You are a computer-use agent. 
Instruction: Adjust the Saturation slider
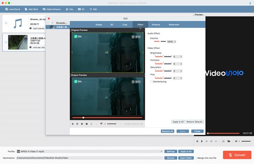click(163, 71)
